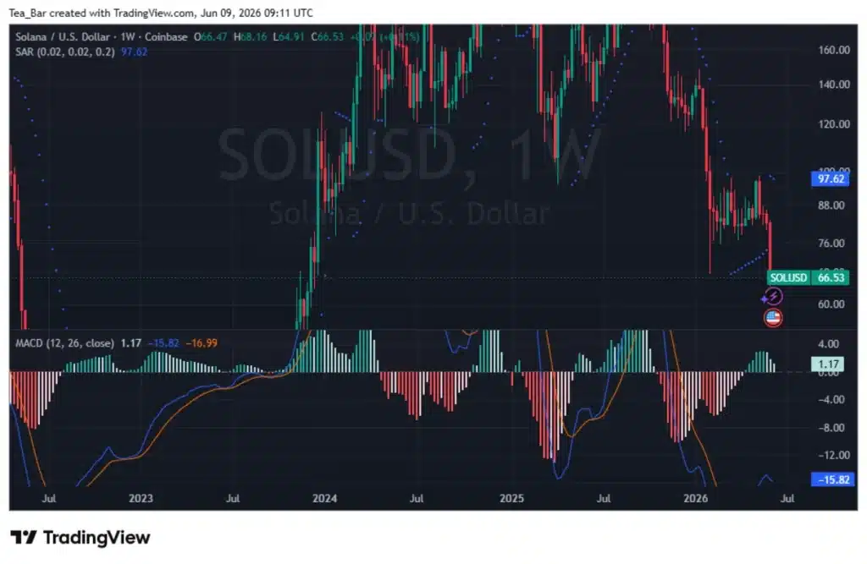
Task: Click the blue 97.62 value in SAR legend
Action: tap(134, 52)
